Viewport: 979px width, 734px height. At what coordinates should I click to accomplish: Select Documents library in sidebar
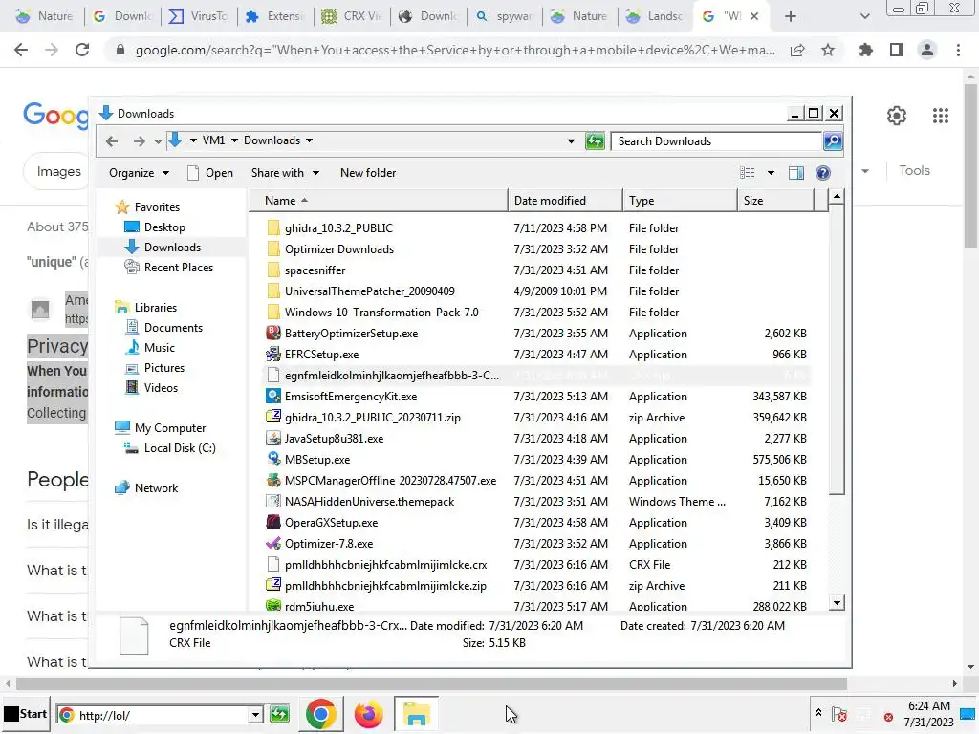pyautogui.click(x=164, y=328)
